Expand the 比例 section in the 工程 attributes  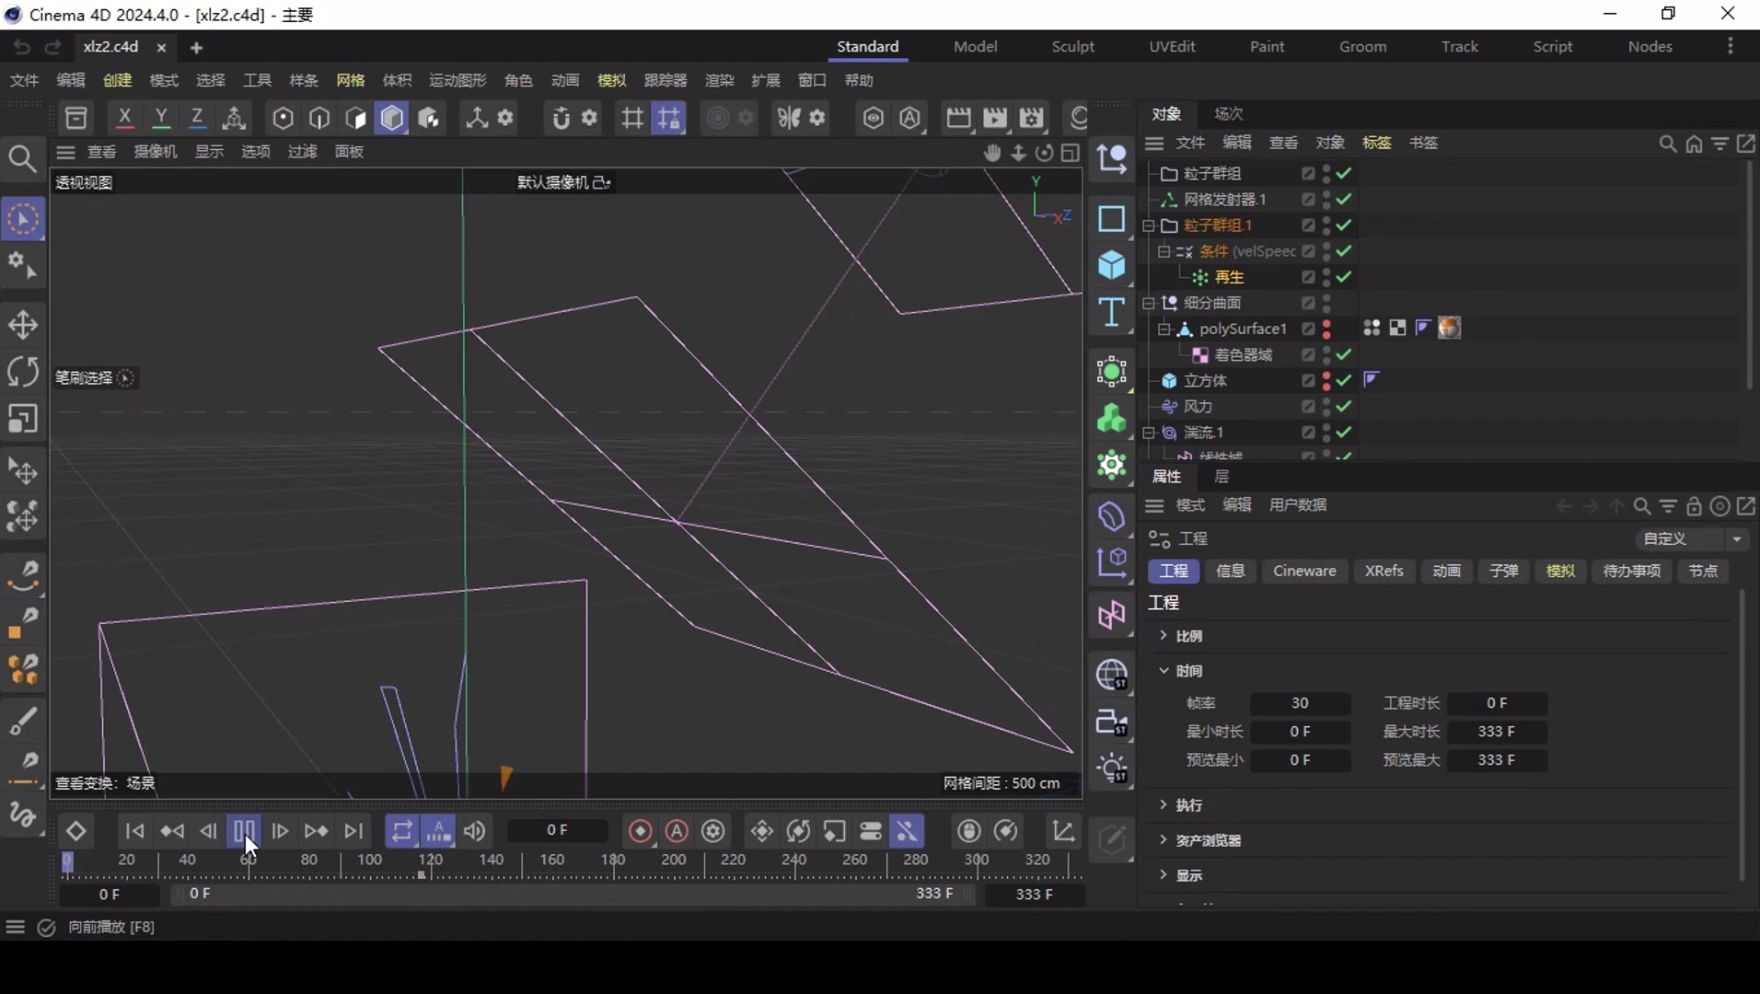coord(1164,636)
